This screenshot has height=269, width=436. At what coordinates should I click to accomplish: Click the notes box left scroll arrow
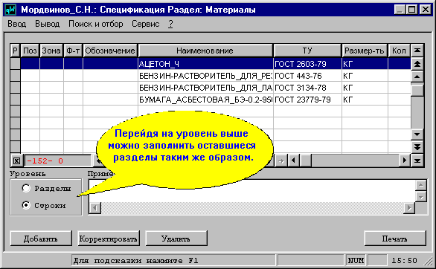(95, 208)
